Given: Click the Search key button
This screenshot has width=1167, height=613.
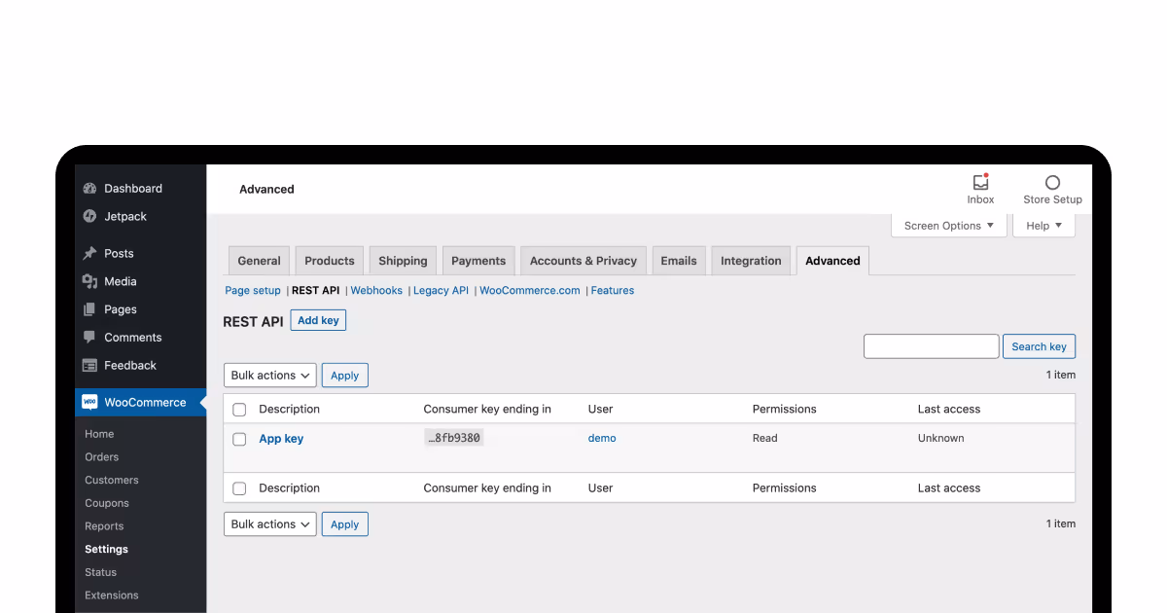Looking at the screenshot, I should tap(1039, 346).
